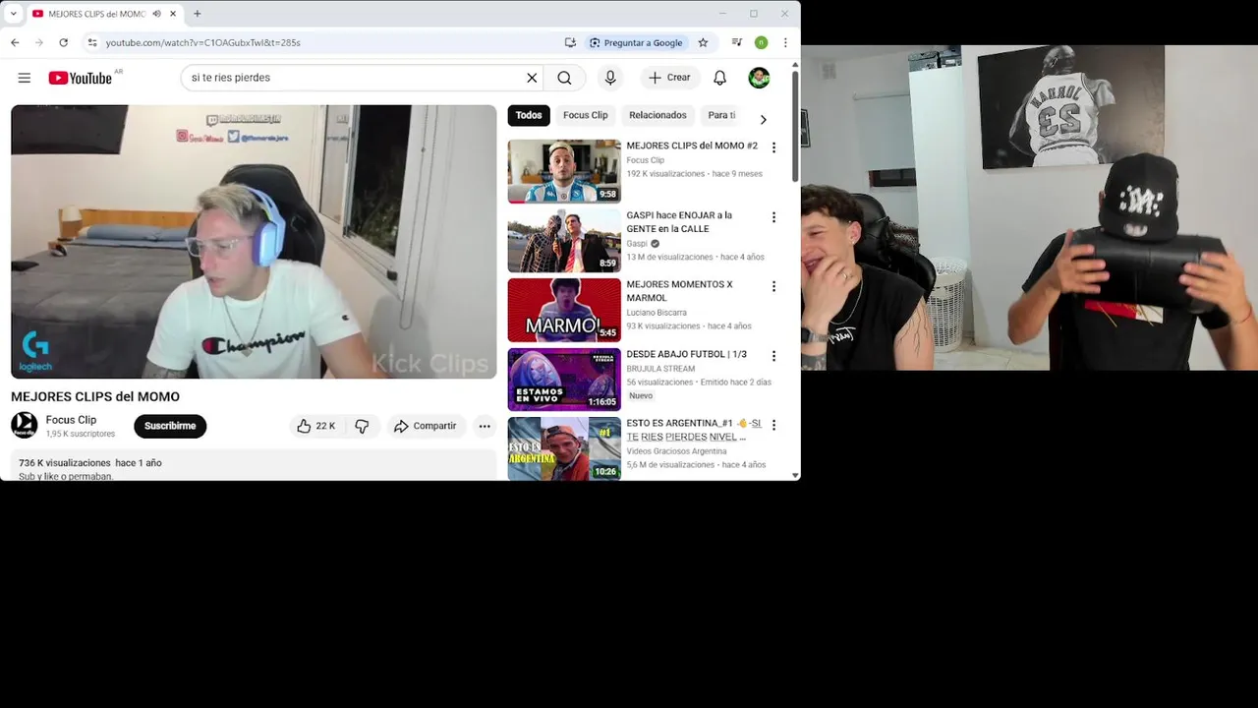Expand the video description box
The height and width of the screenshot is (708, 1258).
click(x=254, y=466)
